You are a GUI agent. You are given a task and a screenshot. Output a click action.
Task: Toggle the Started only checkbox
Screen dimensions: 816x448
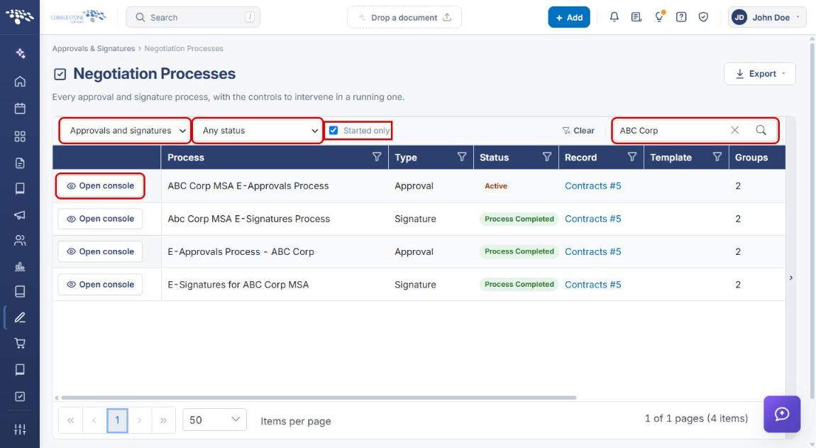click(x=333, y=130)
